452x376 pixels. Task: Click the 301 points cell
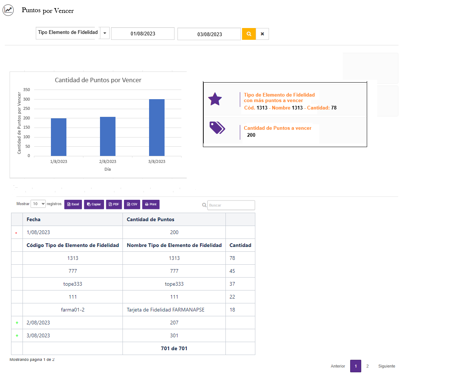[x=174, y=335]
